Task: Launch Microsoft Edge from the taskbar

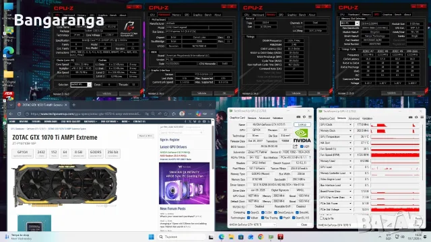Action: point(222,237)
